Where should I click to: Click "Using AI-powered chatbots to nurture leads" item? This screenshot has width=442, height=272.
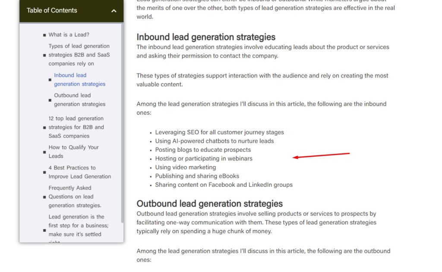click(x=215, y=141)
